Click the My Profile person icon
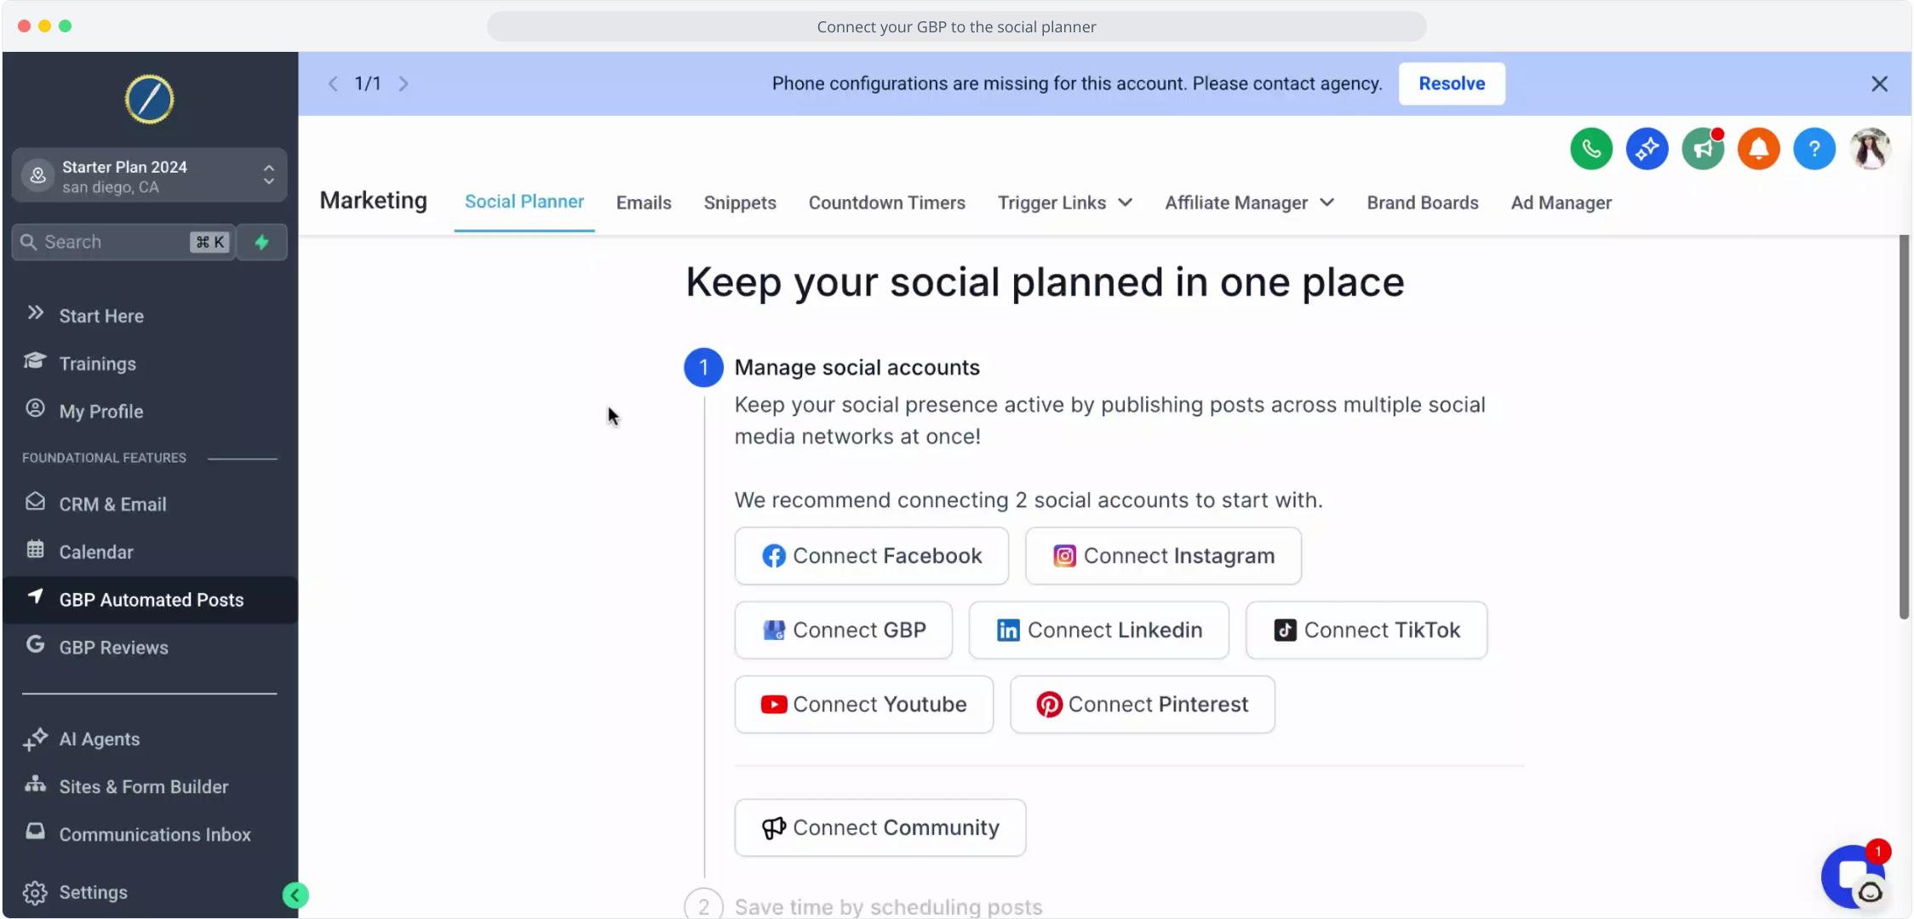This screenshot has height=919, width=1914. coord(35,408)
